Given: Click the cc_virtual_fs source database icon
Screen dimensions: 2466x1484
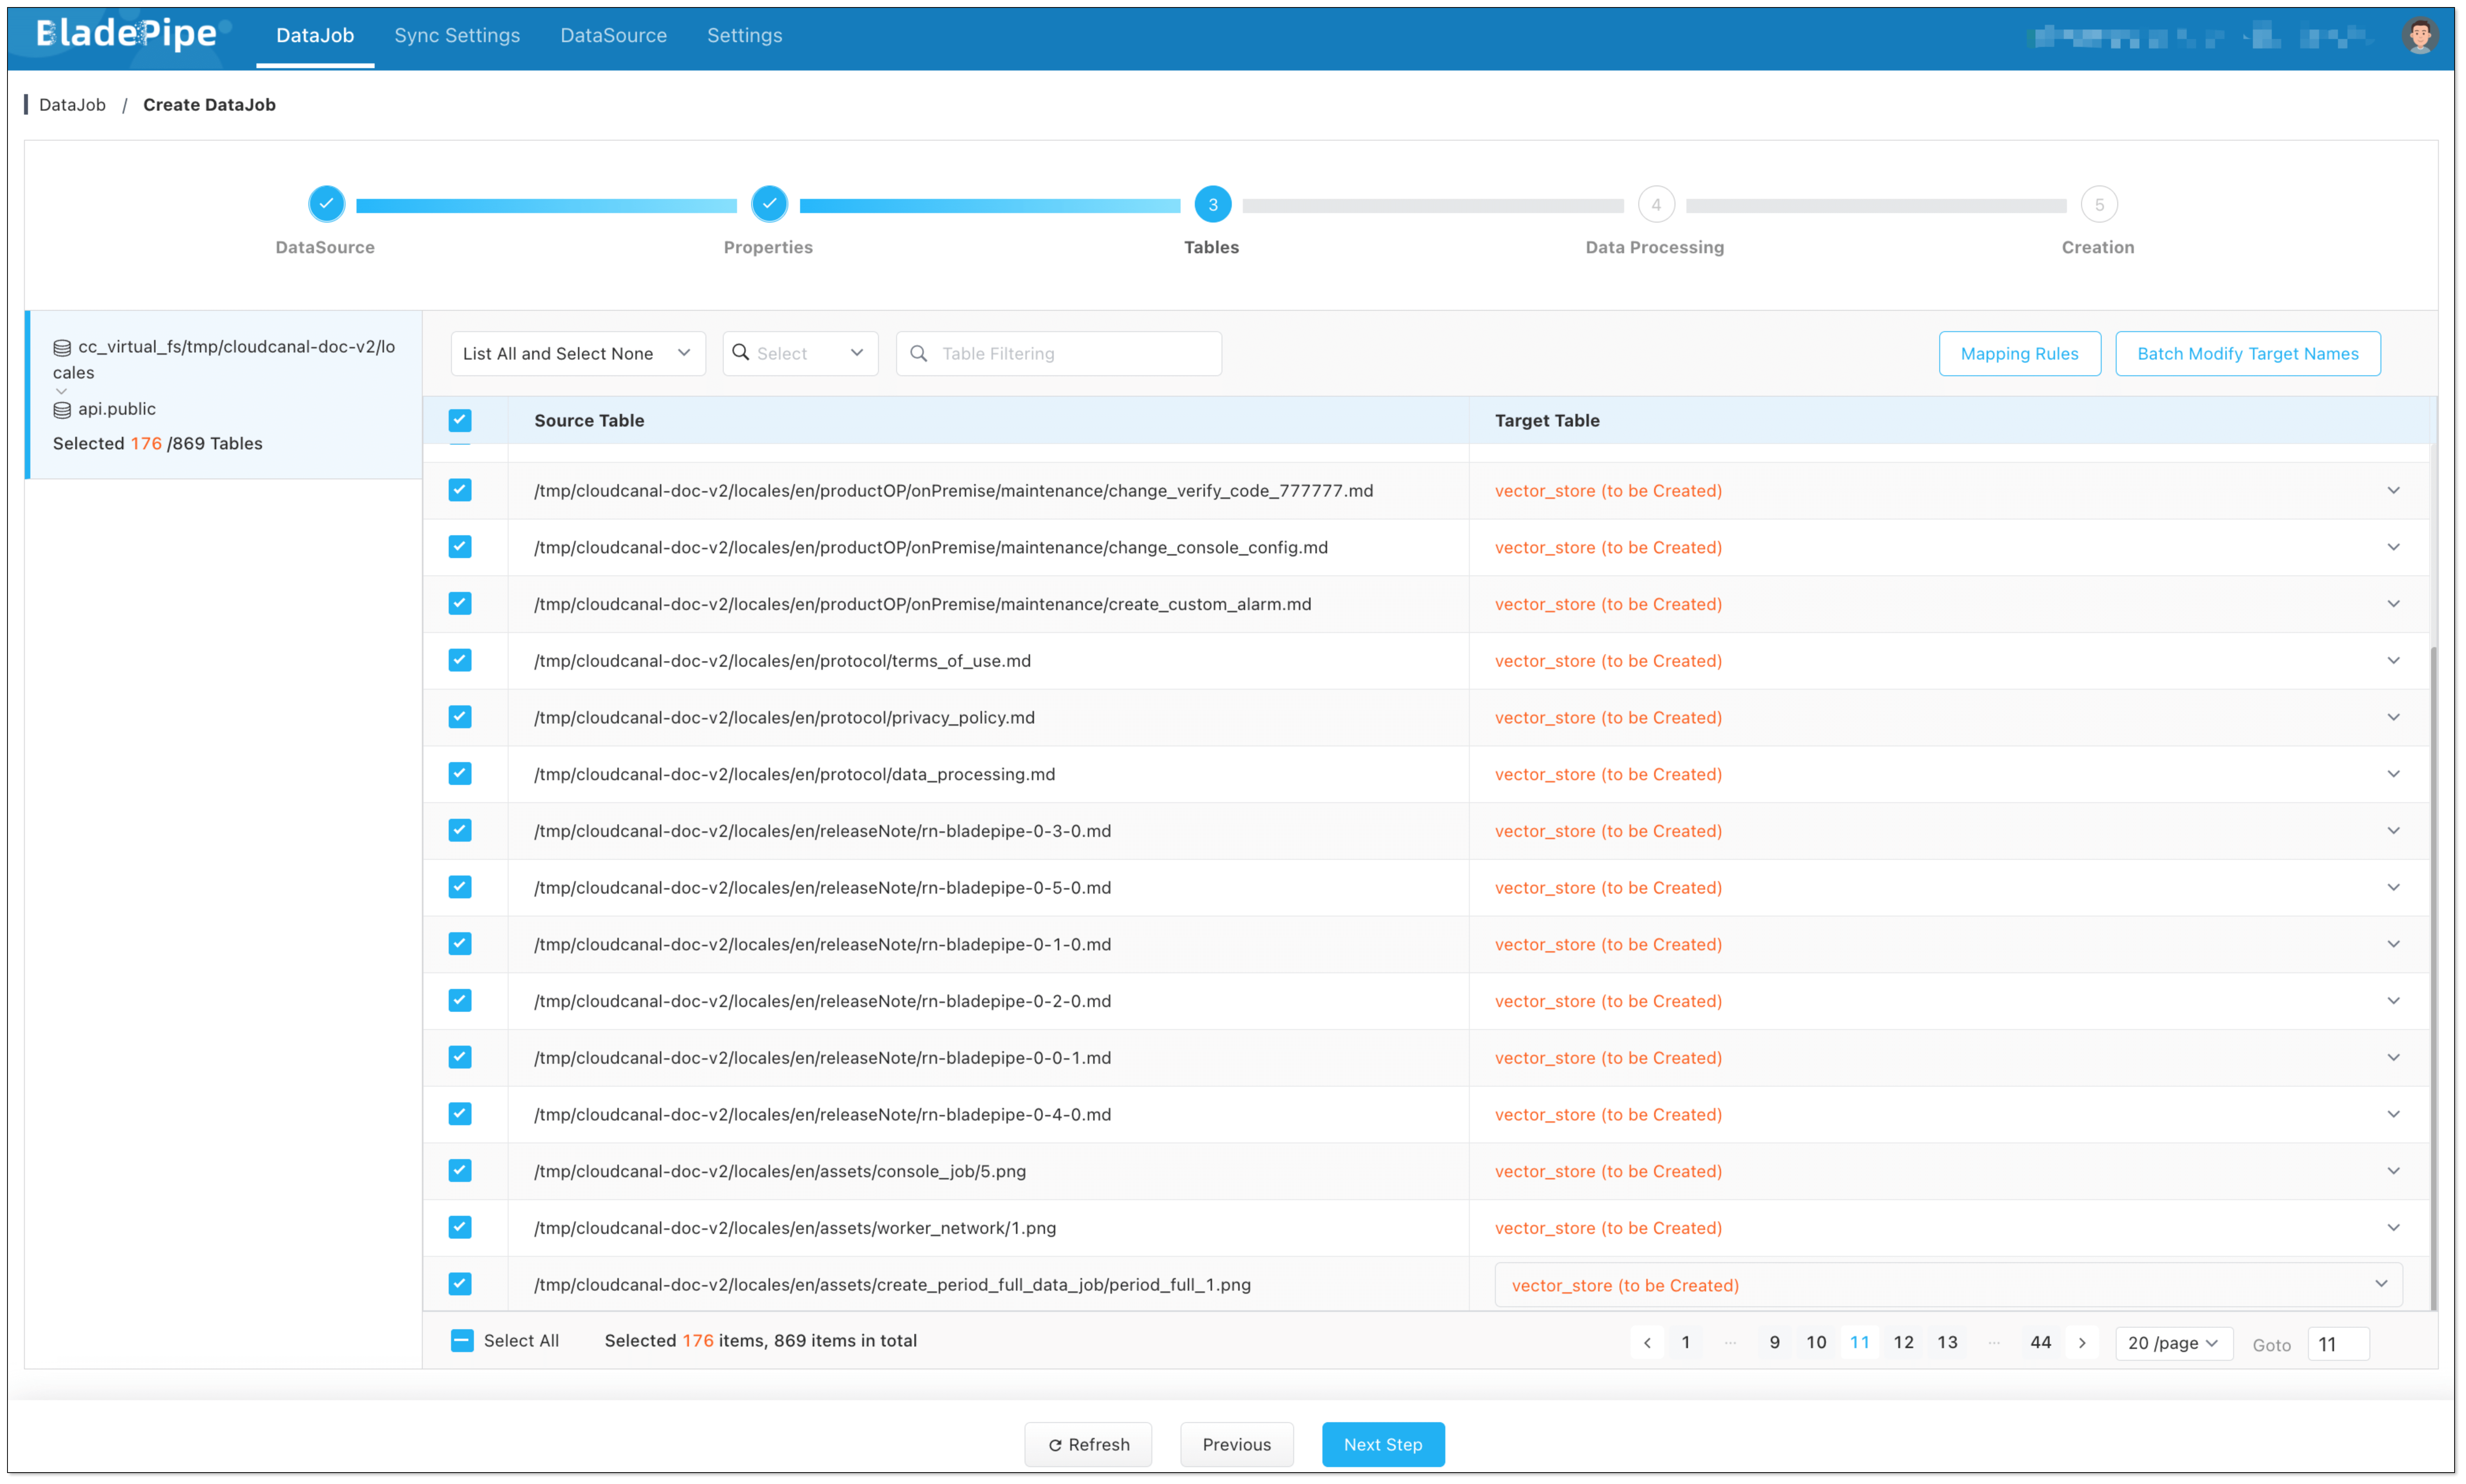Looking at the screenshot, I should (62, 348).
